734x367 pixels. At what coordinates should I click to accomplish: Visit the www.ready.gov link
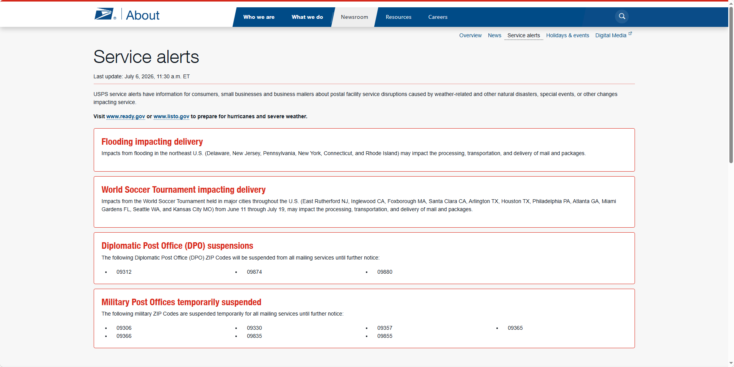tap(126, 116)
